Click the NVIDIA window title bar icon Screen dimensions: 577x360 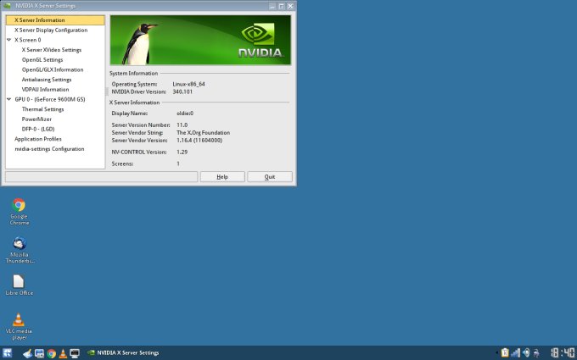pyautogui.click(x=7, y=6)
